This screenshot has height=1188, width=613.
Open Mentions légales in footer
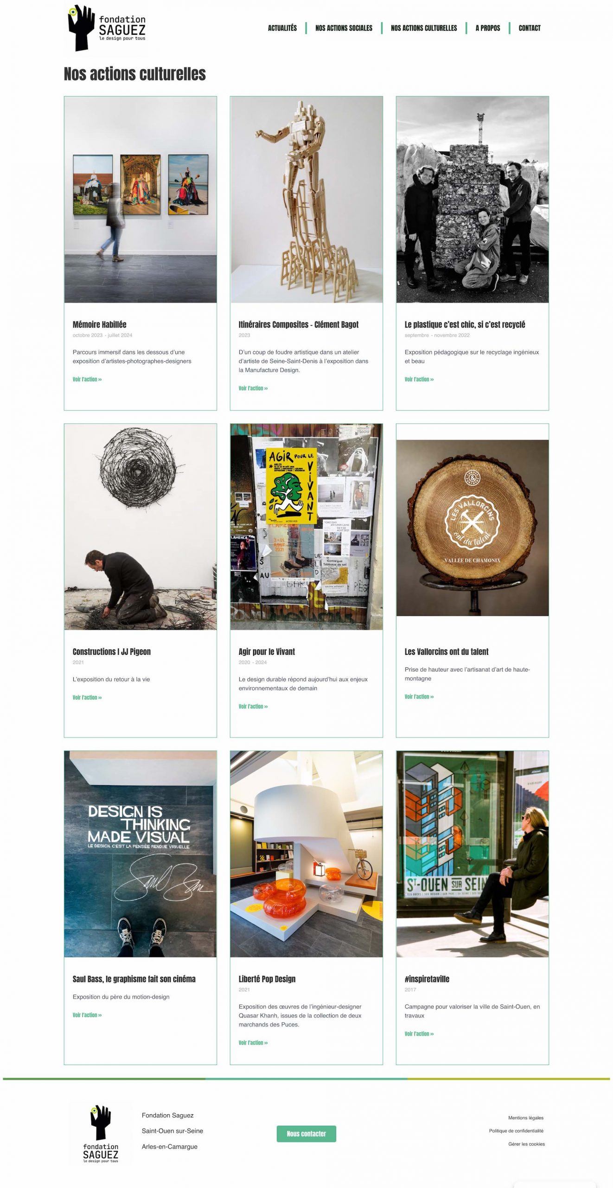point(526,1118)
